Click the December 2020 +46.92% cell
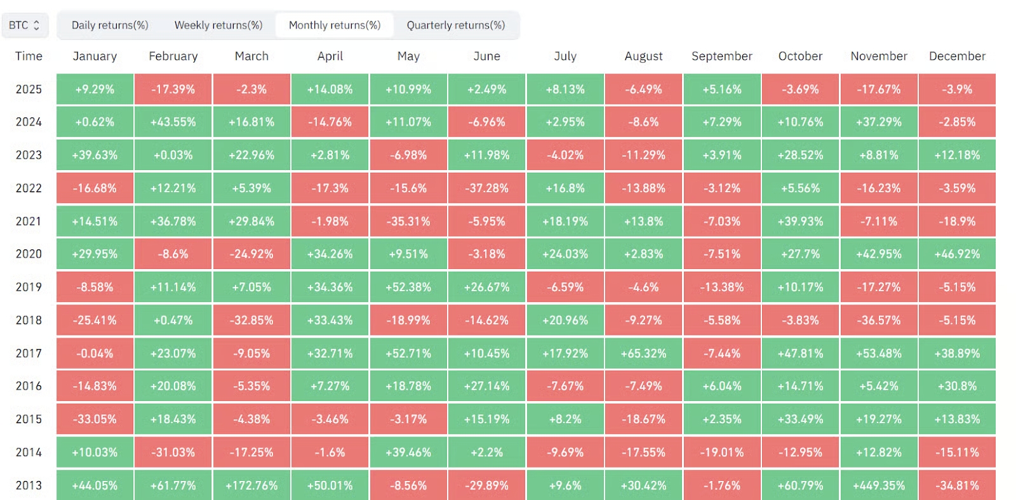 click(x=957, y=254)
